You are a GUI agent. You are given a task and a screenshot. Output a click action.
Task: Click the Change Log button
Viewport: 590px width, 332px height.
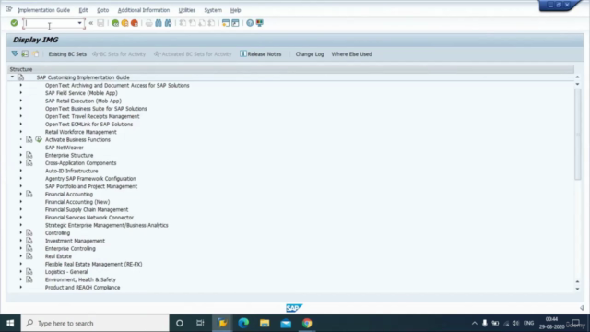tap(310, 54)
